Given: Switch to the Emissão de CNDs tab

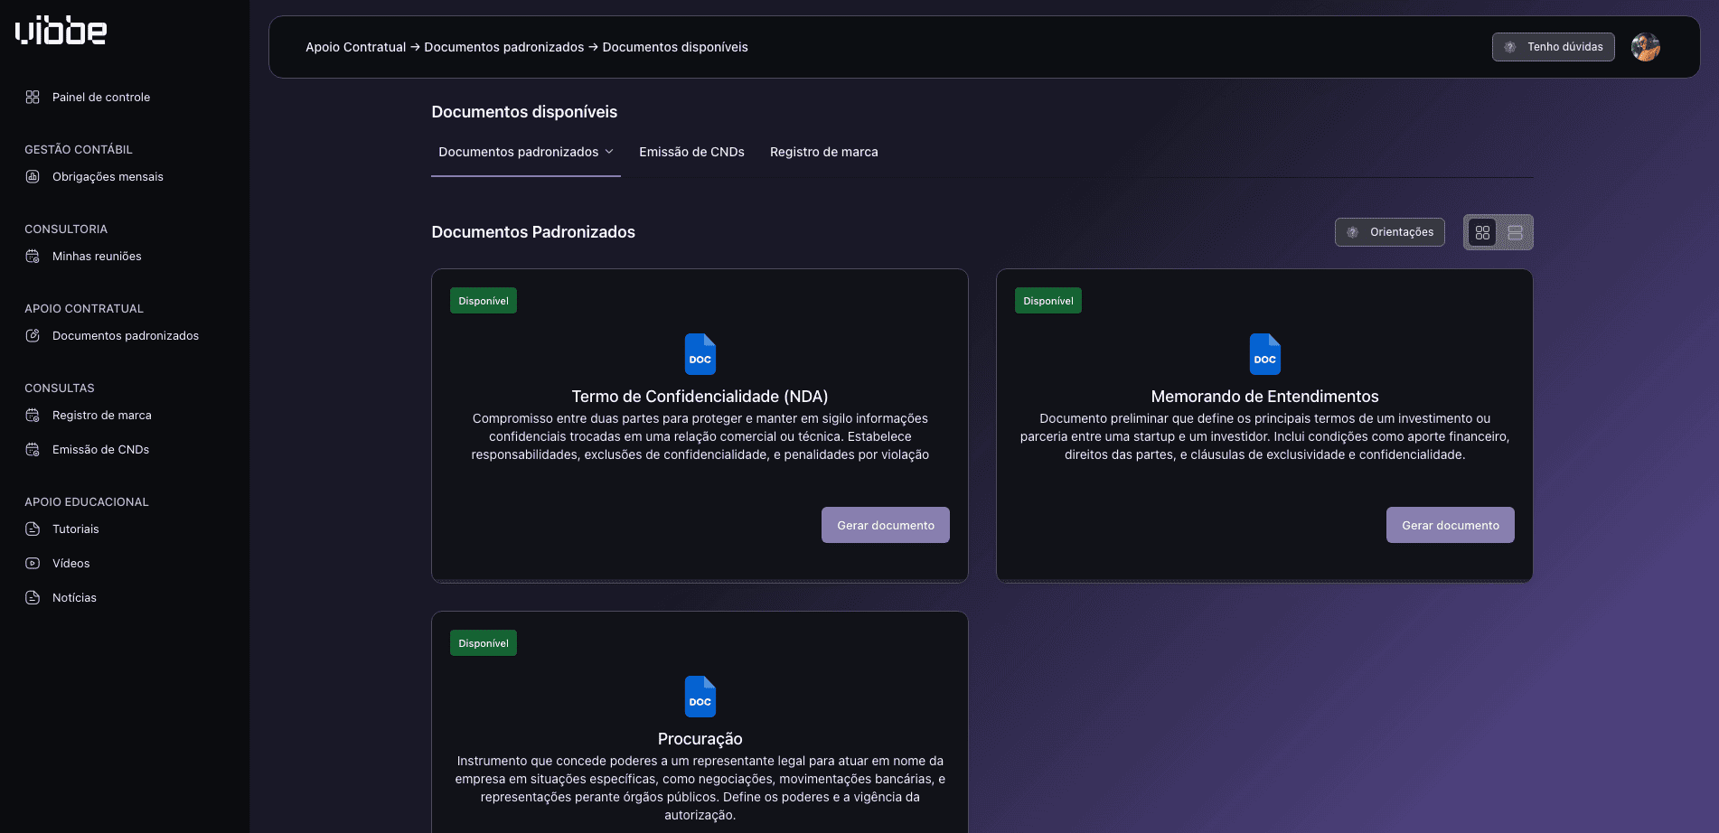Looking at the screenshot, I should click(691, 152).
